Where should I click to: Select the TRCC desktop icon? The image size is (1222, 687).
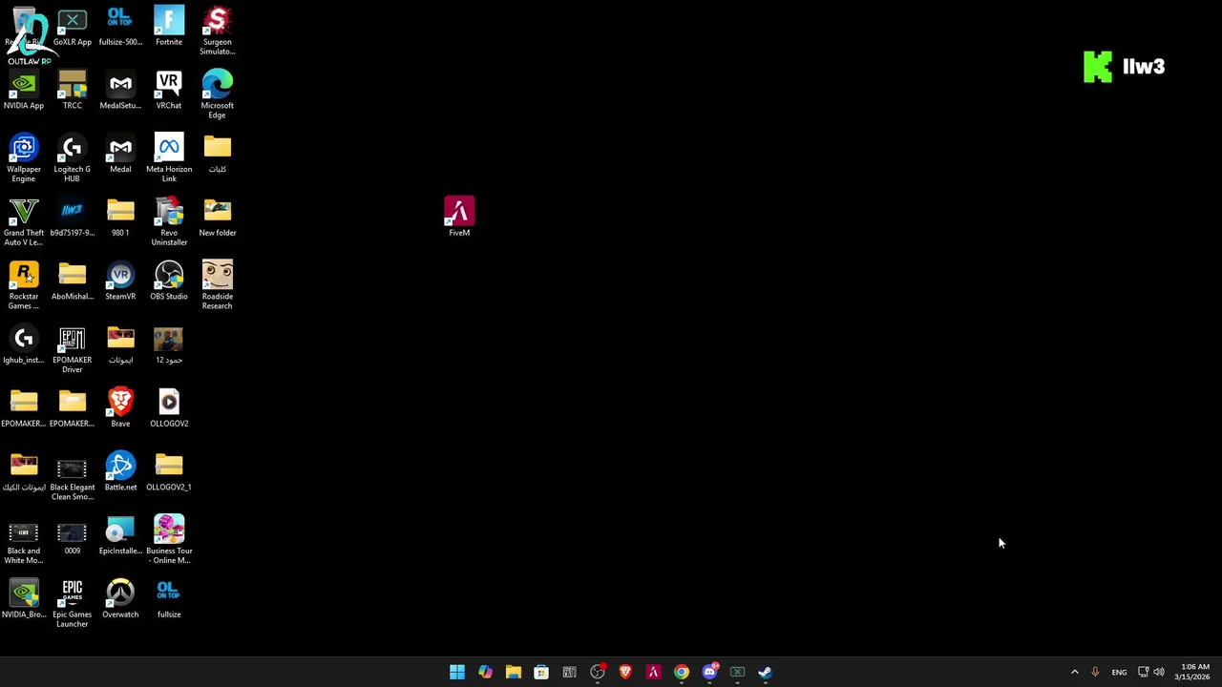[x=73, y=91]
